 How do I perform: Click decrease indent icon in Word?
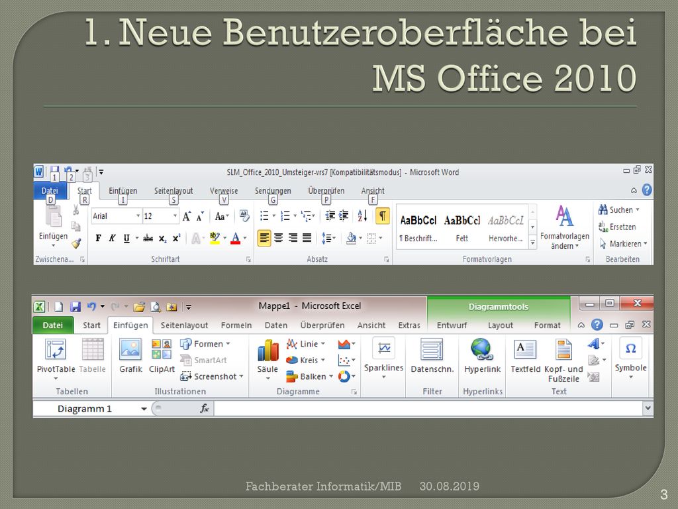330,215
